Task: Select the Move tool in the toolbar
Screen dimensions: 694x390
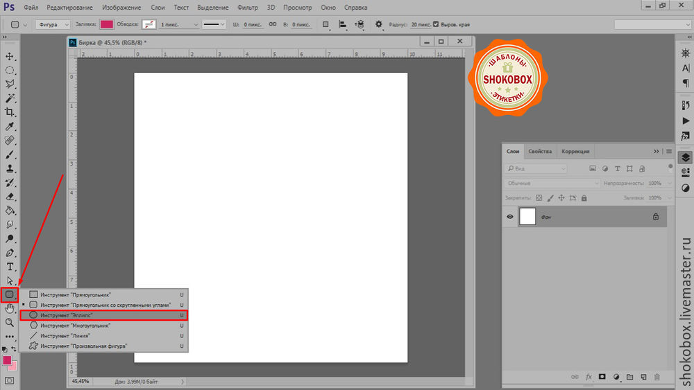Action: coord(10,56)
